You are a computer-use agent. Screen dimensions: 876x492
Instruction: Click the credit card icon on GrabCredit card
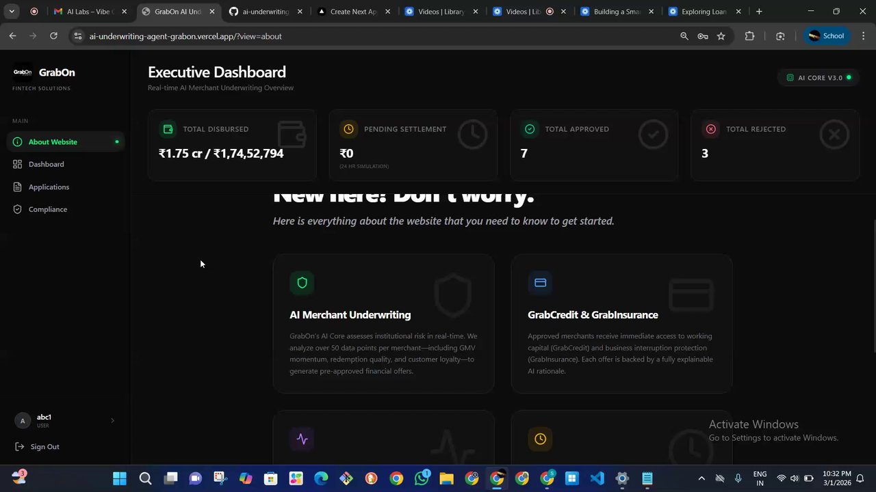pos(540,283)
